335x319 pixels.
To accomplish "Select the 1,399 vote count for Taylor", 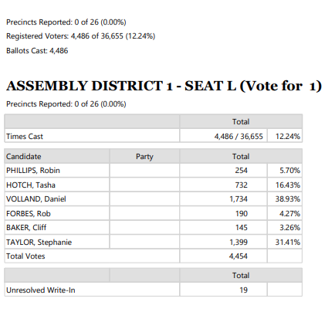I will point(239,243).
